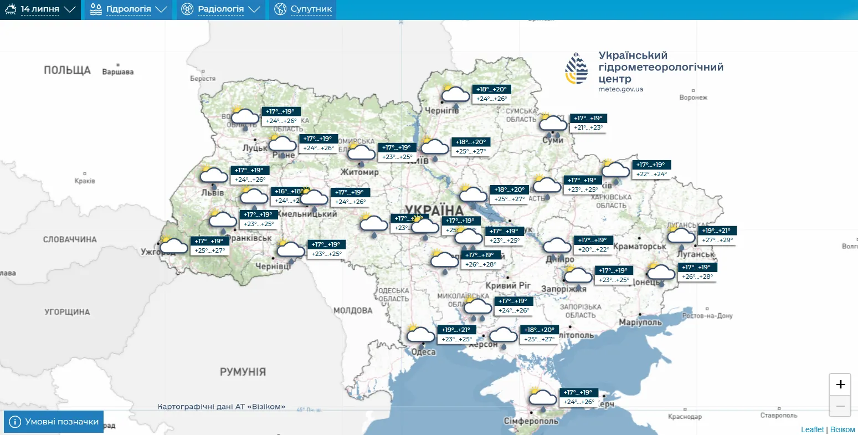Zoom in the map with plus
This screenshot has width=858, height=435.
840,385
